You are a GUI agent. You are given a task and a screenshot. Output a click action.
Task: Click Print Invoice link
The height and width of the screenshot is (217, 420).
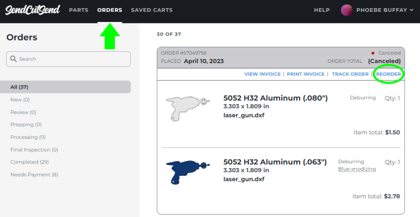(306, 74)
